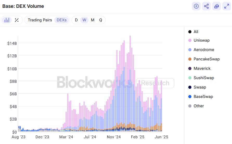Viewport: 232px width, 144px height.
Task: Switch to percentage view icon
Action: click(17, 20)
